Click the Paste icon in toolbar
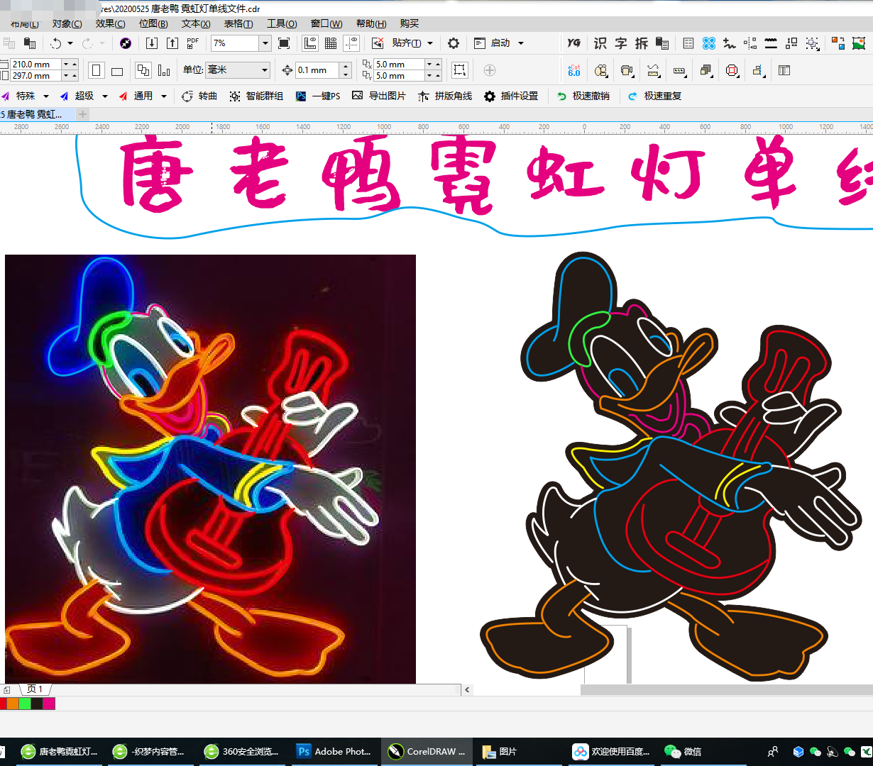873x766 pixels. (x=30, y=43)
